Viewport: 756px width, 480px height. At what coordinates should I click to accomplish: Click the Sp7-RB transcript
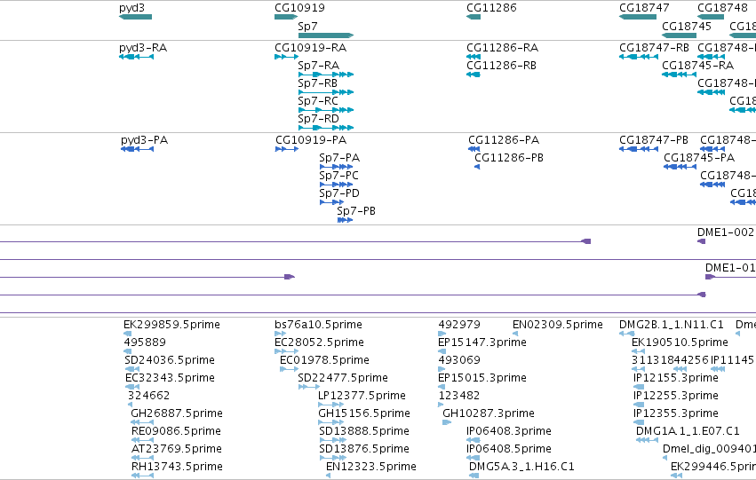326,92
